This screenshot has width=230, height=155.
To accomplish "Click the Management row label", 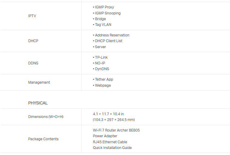I will [x=39, y=82].
